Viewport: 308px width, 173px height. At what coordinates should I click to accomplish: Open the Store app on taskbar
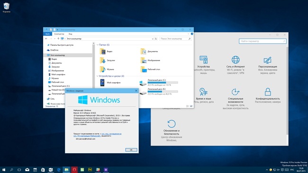coord(43,170)
